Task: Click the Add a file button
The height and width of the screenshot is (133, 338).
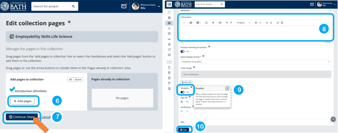Action: point(186,83)
